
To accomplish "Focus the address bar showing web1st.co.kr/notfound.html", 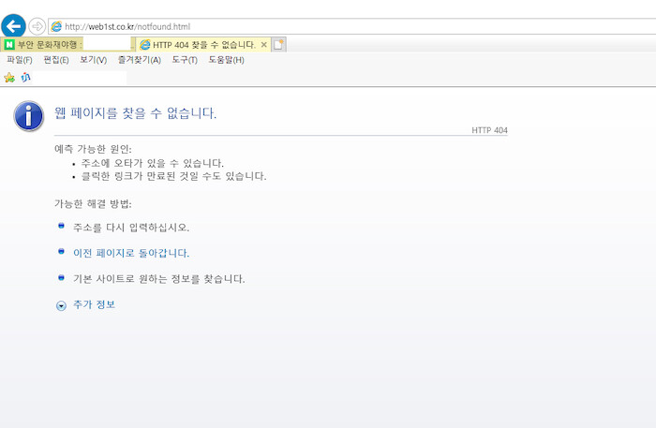I will coord(351,27).
